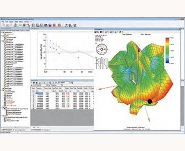Open the Window menu in the menu bar

click(x=27, y=22)
